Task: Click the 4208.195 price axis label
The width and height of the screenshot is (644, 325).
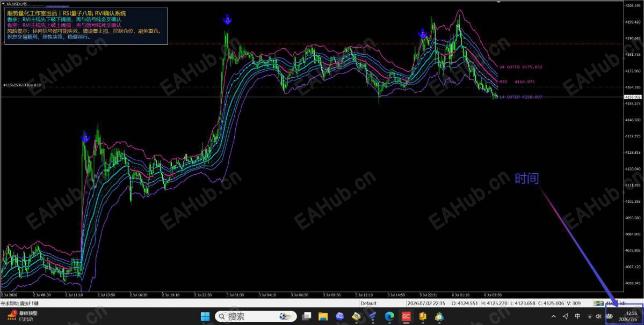Action: click(633, 6)
